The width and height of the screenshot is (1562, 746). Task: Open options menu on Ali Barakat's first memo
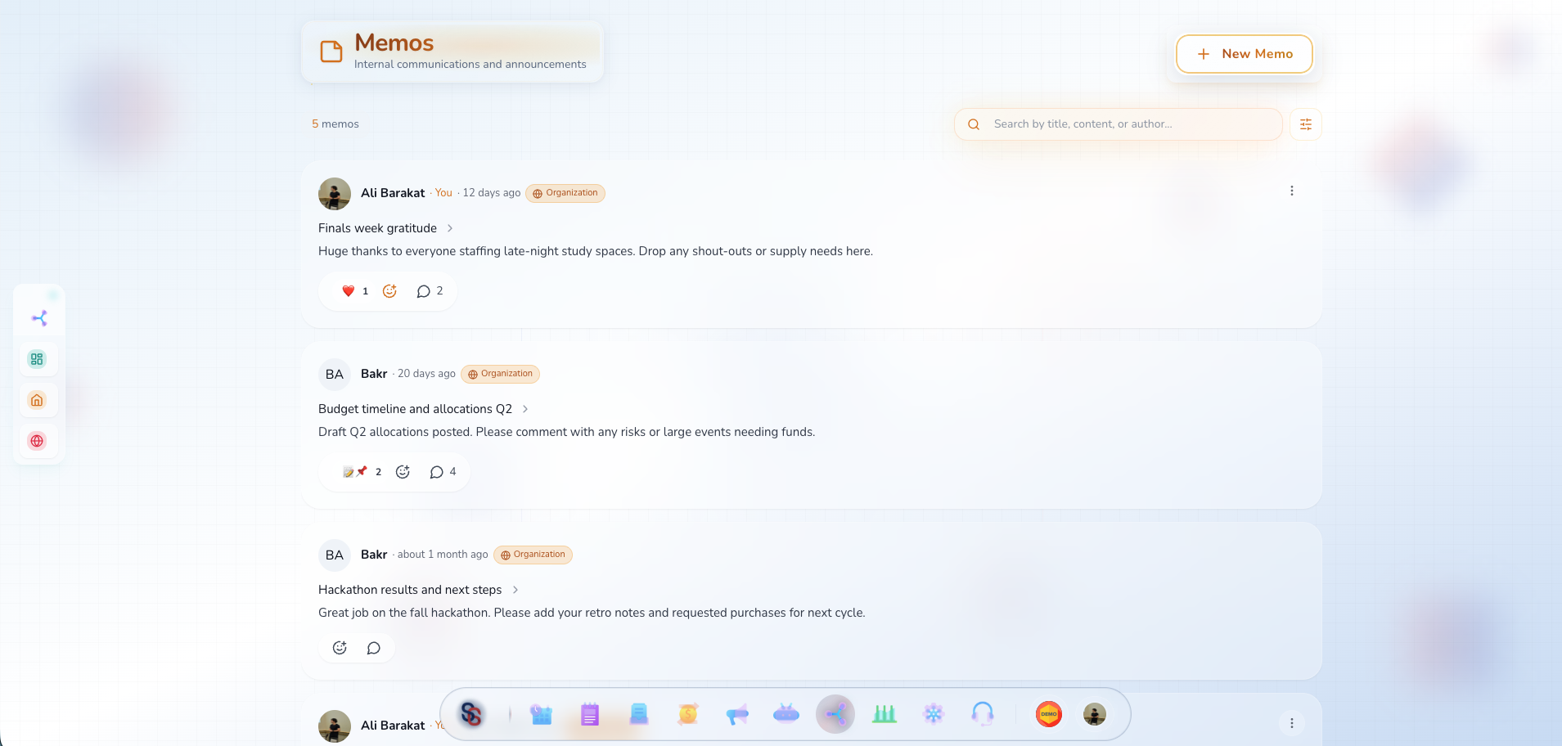coord(1291,190)
